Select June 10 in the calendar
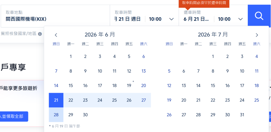271x132 pixels. [x=100, y=71]
